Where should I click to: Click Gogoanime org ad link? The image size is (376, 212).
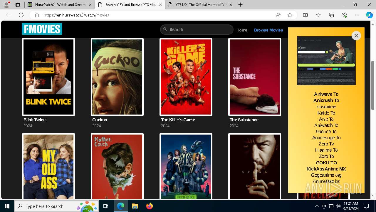pos(326,175)
